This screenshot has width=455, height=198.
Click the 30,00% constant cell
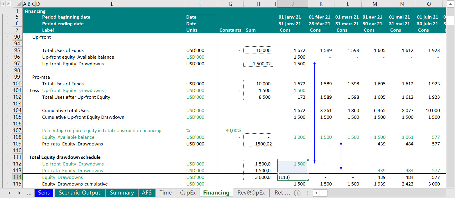coord(233,131)
